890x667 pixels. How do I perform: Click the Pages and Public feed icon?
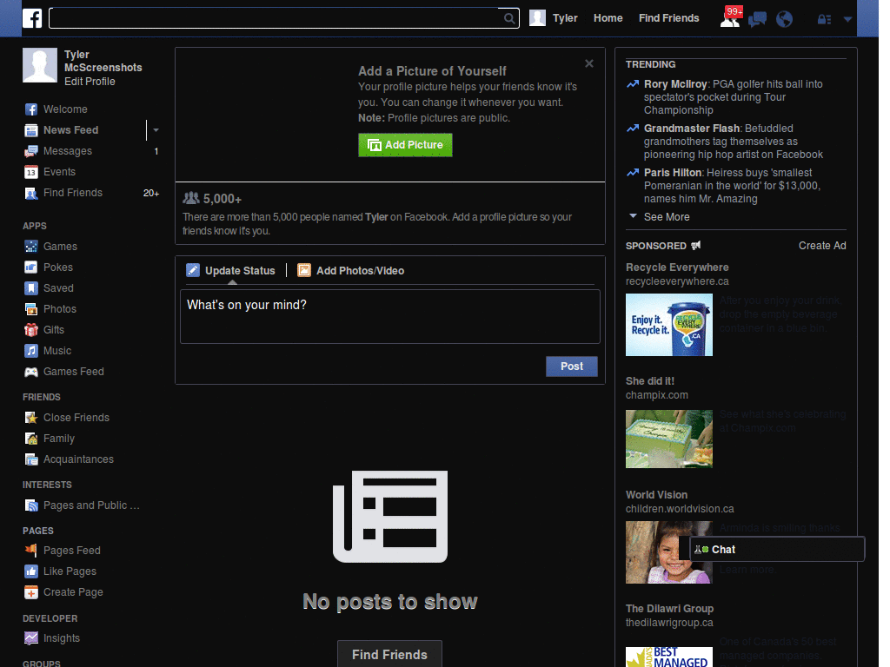click(31, 505)
